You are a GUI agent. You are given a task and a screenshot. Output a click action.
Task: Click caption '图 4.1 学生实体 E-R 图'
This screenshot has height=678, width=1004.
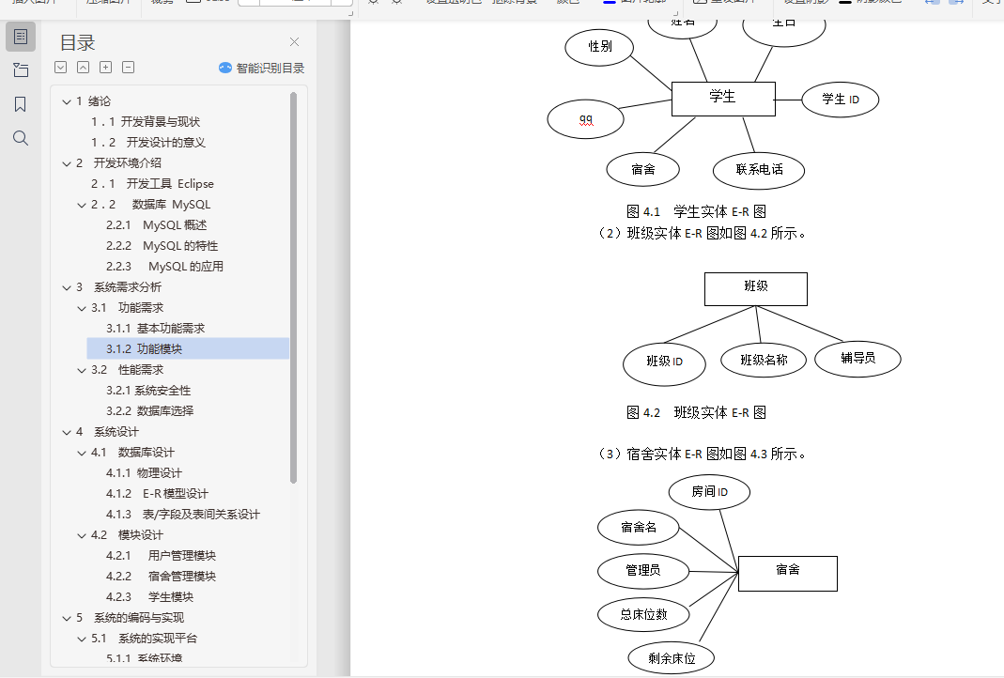point(696,212)
